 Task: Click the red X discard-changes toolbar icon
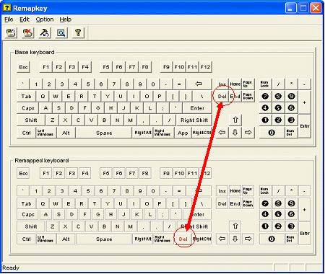tap(28, 32)
